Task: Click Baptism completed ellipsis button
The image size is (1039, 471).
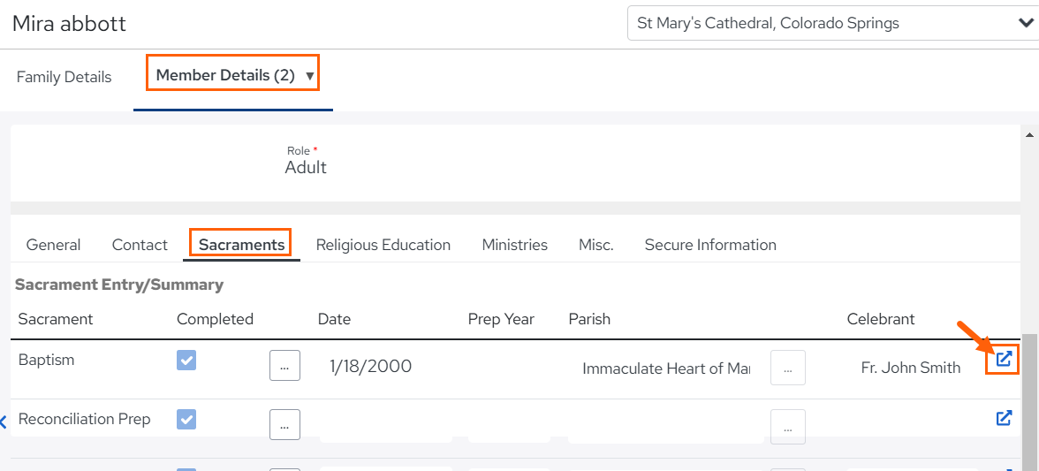Action: (x=284, y=366)
